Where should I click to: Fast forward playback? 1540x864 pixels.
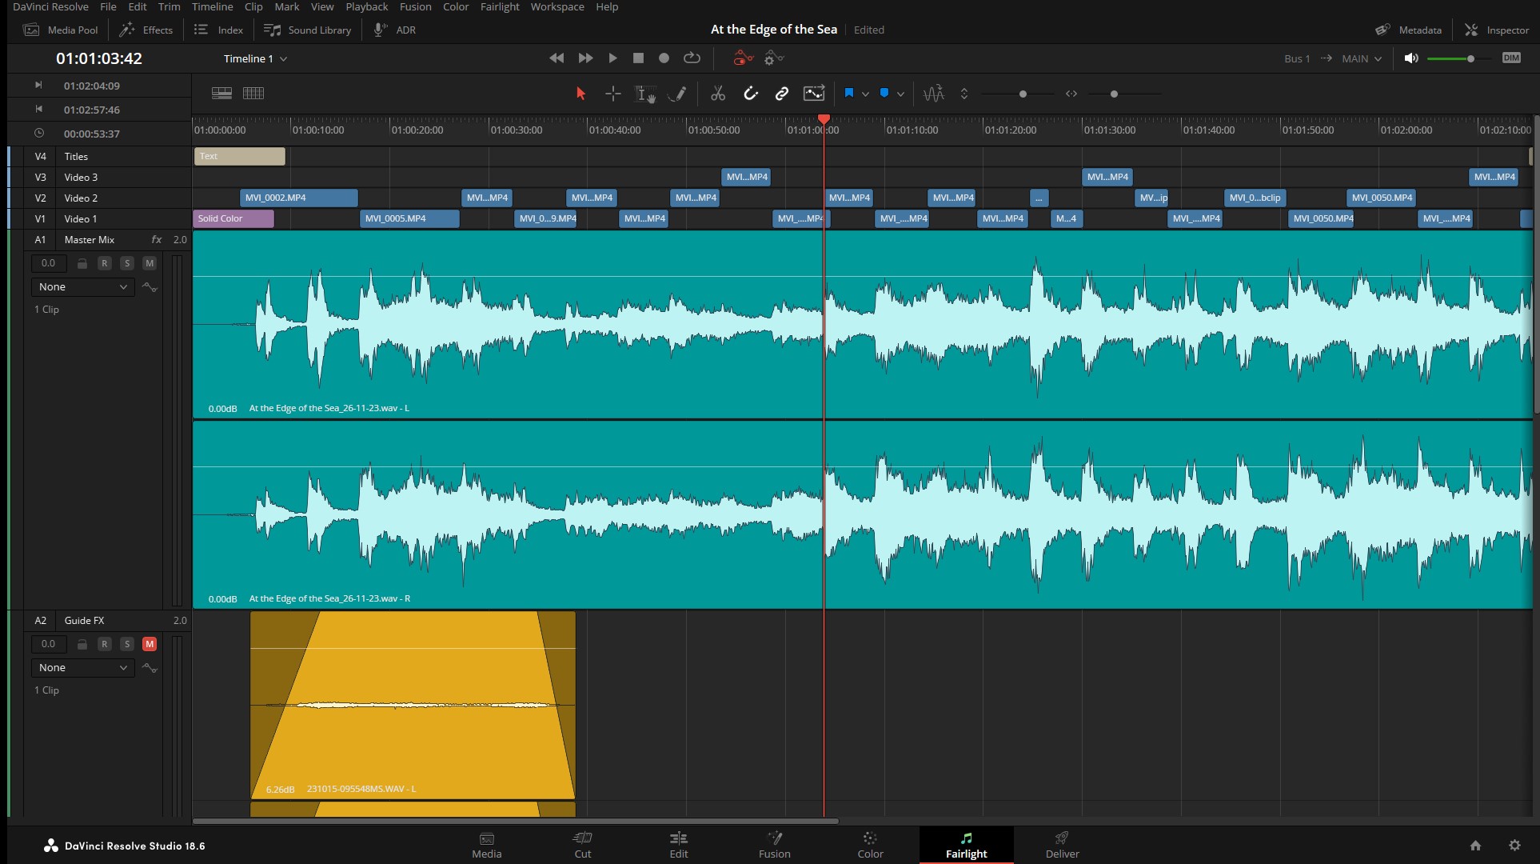[x=585, y=58]
